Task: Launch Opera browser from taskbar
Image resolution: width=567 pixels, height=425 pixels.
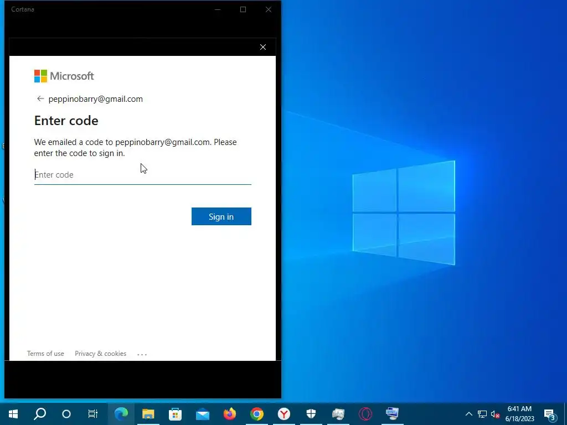Action: [365, 414]
